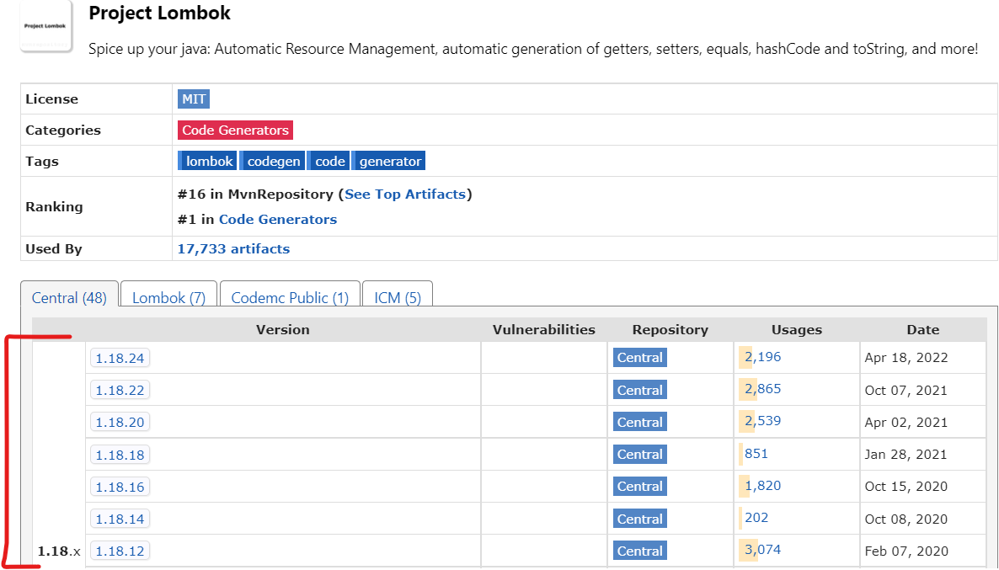Click the Version column header
Screen dimensions: 999x570
coord(283,329)
